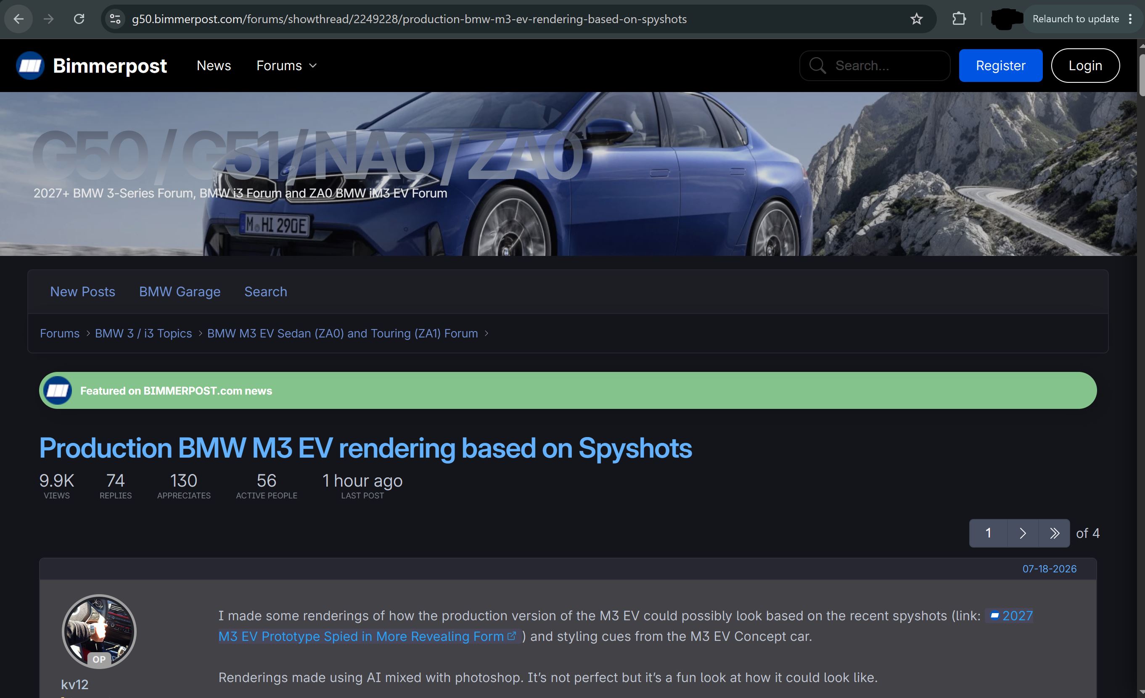The width and height of the screenshot is (1145, 698).
Task: Click the post date 07-18-2026
Action: pyautogui.click(x=1049, y=569)
